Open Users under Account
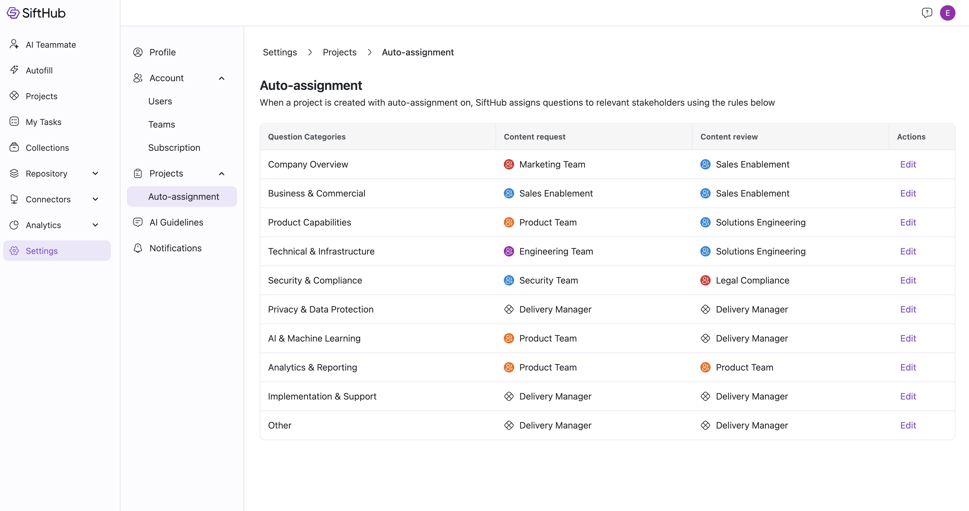This screenshot has width=969, height=511. click(x=160, y=101)
